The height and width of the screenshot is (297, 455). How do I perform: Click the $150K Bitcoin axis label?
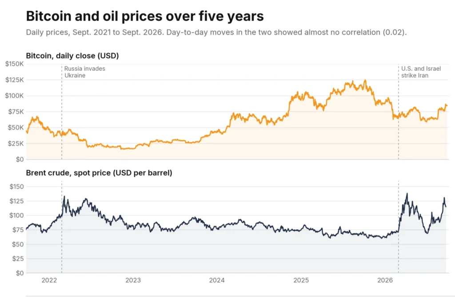pos(15,64)
